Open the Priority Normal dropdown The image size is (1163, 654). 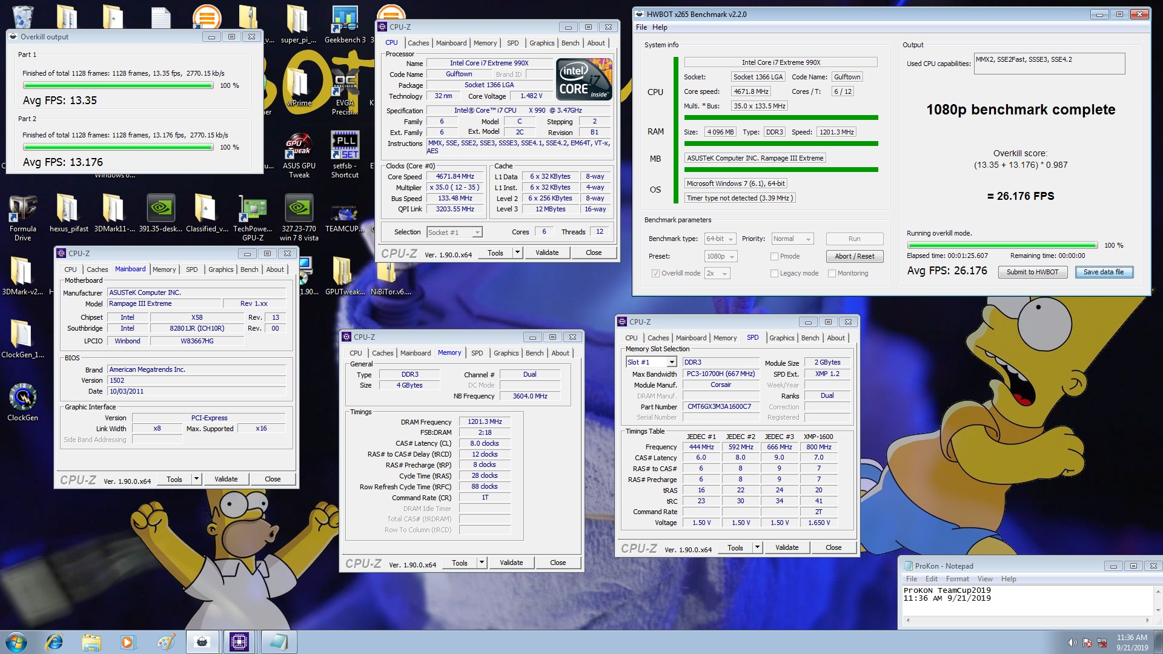(x=792, y=239)
